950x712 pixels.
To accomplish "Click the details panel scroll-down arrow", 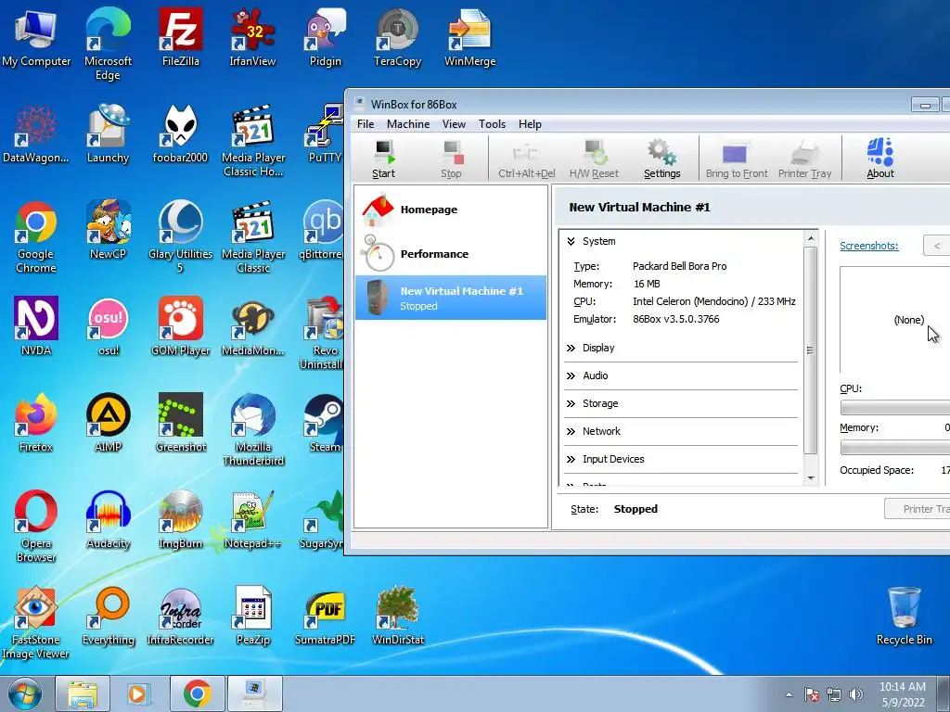I will (x=811, y=478).
